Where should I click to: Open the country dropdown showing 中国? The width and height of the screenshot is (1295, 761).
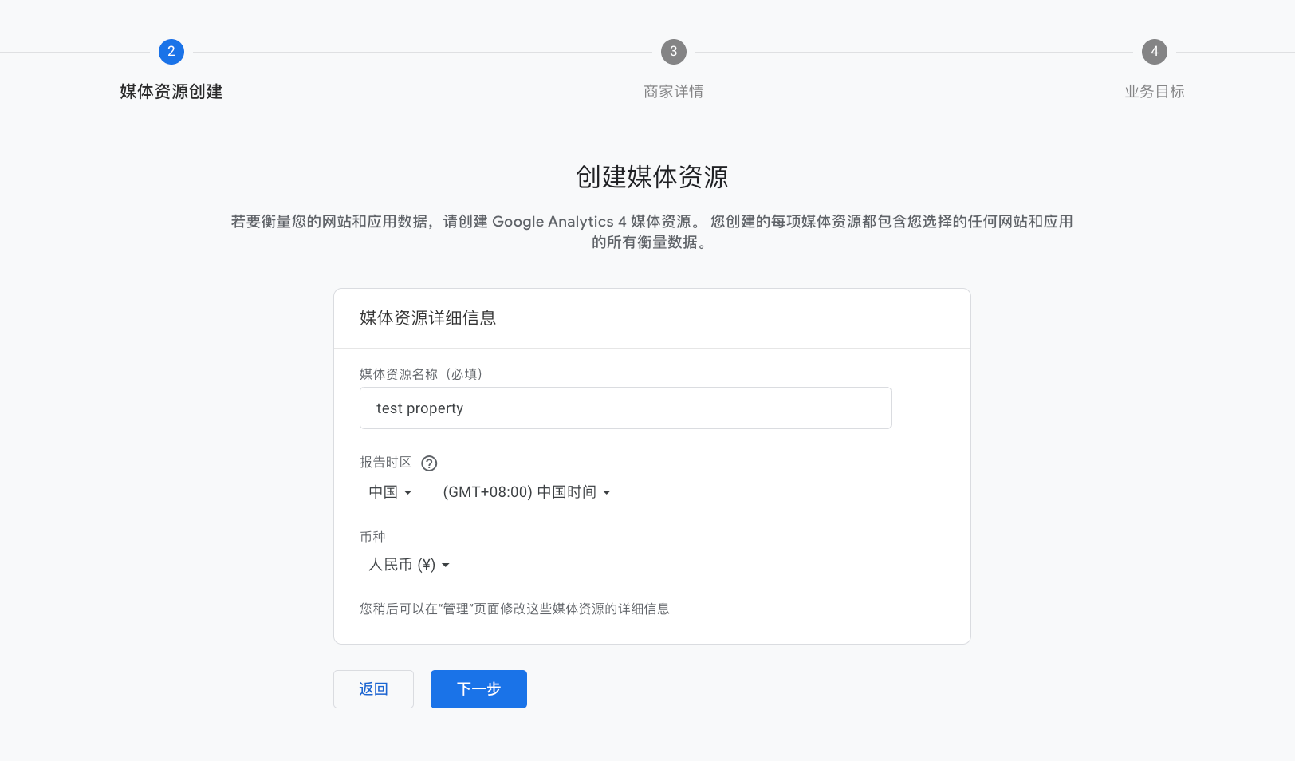(389, 491)
